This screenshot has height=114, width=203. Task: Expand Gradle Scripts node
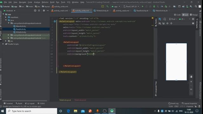click(3, 44)
